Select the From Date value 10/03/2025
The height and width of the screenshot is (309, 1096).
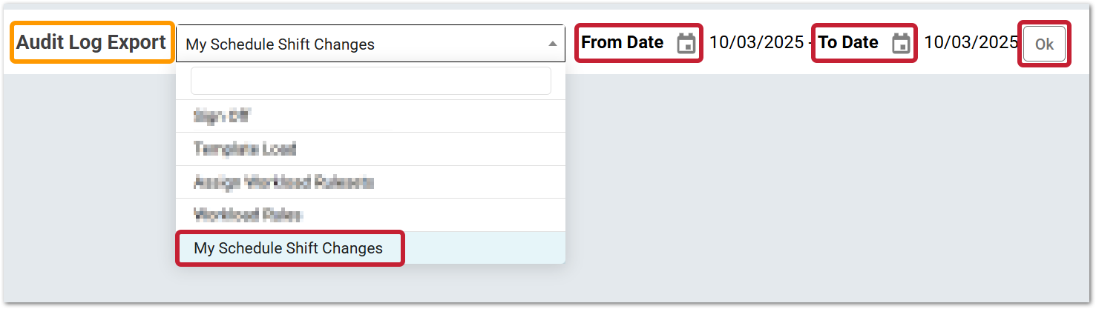tap(756, 42)
